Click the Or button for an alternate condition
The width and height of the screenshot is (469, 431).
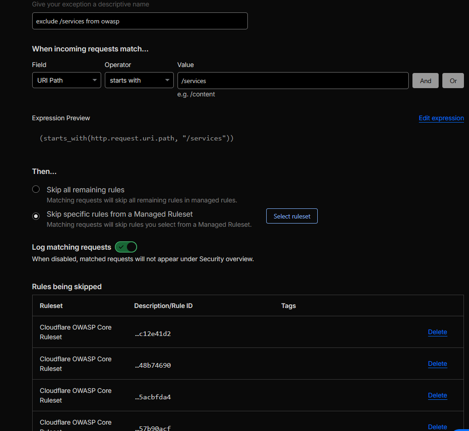click(453, 80)
